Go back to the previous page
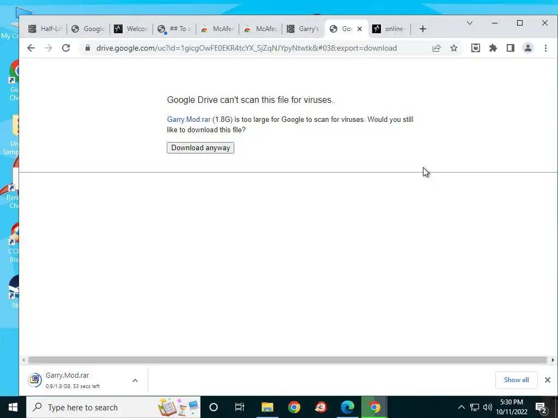The width and height of the screenshot is (558, 418). click(31, 48)
